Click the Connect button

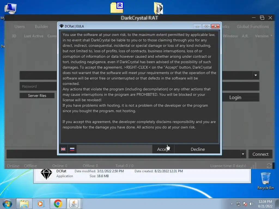[260, 154]
